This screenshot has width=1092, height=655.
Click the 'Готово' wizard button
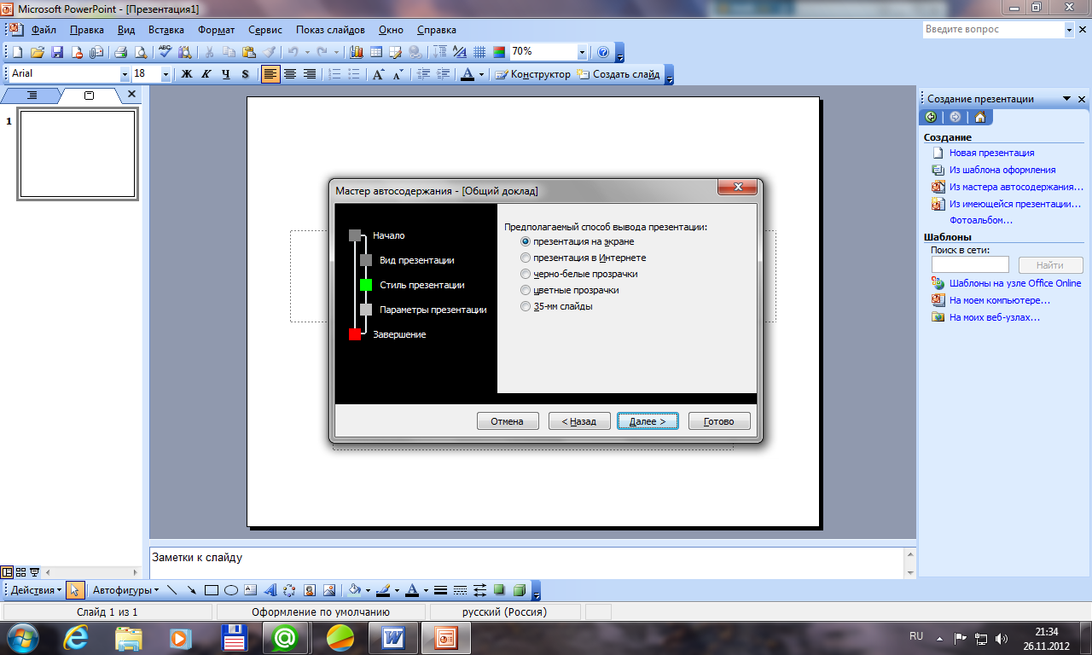(719, 421)
